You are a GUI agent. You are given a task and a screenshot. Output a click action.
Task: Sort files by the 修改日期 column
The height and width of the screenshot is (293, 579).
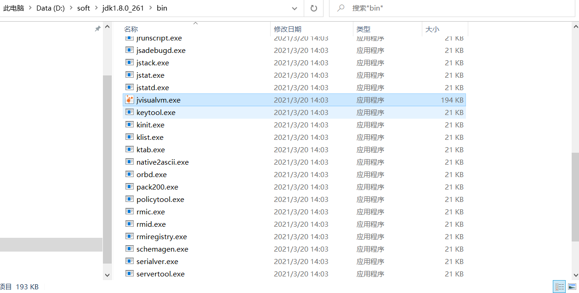[x=288, y=29]
